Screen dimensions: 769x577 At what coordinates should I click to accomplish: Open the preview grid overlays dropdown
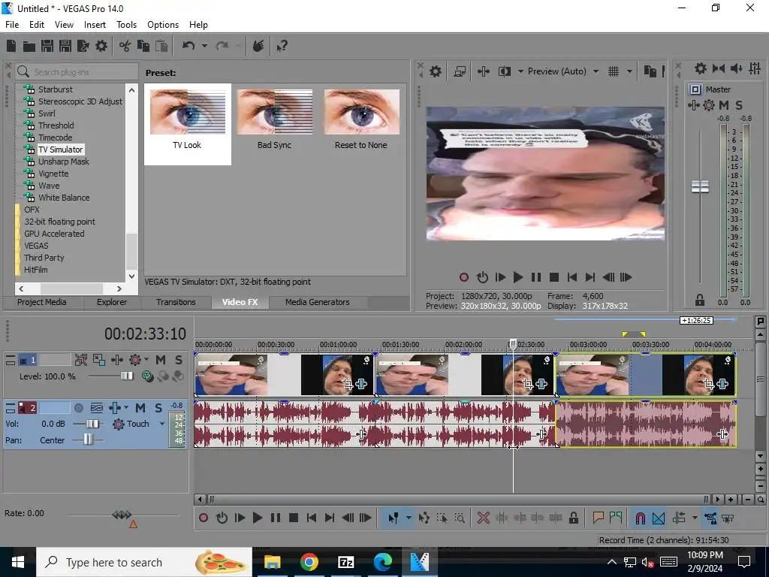click(629, 71)
